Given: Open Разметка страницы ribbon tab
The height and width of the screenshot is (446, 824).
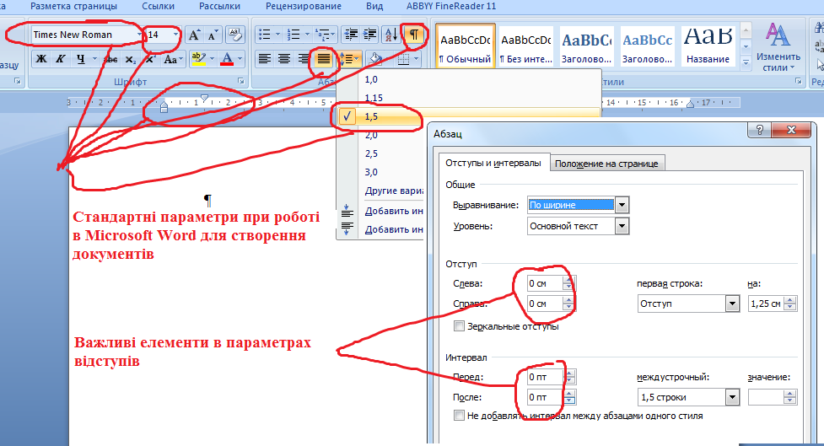Looking at the screenshot, I should (73, 6).
